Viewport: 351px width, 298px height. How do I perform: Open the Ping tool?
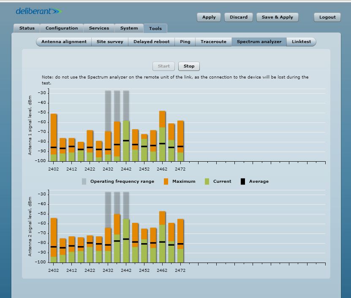(x=185, y=42)
